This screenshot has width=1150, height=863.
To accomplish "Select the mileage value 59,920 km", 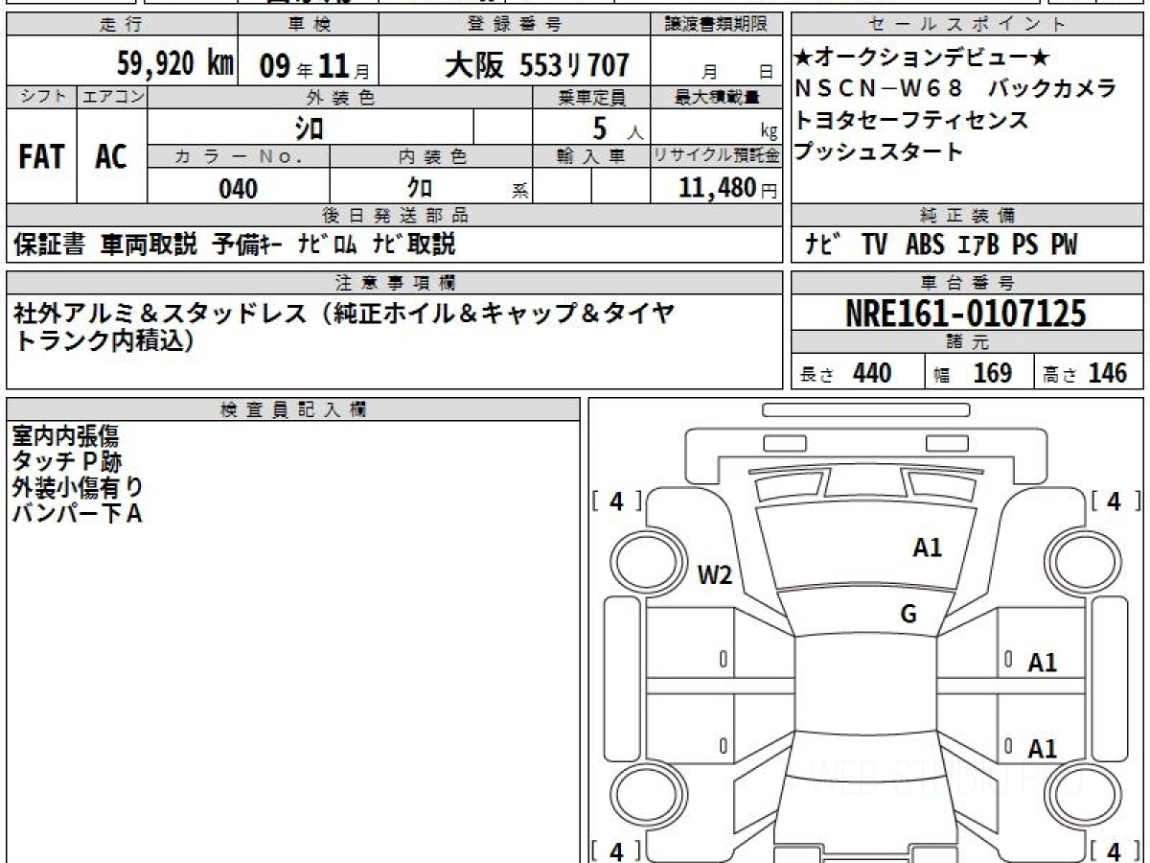I will pyautogui.click(x=174, y=64).
